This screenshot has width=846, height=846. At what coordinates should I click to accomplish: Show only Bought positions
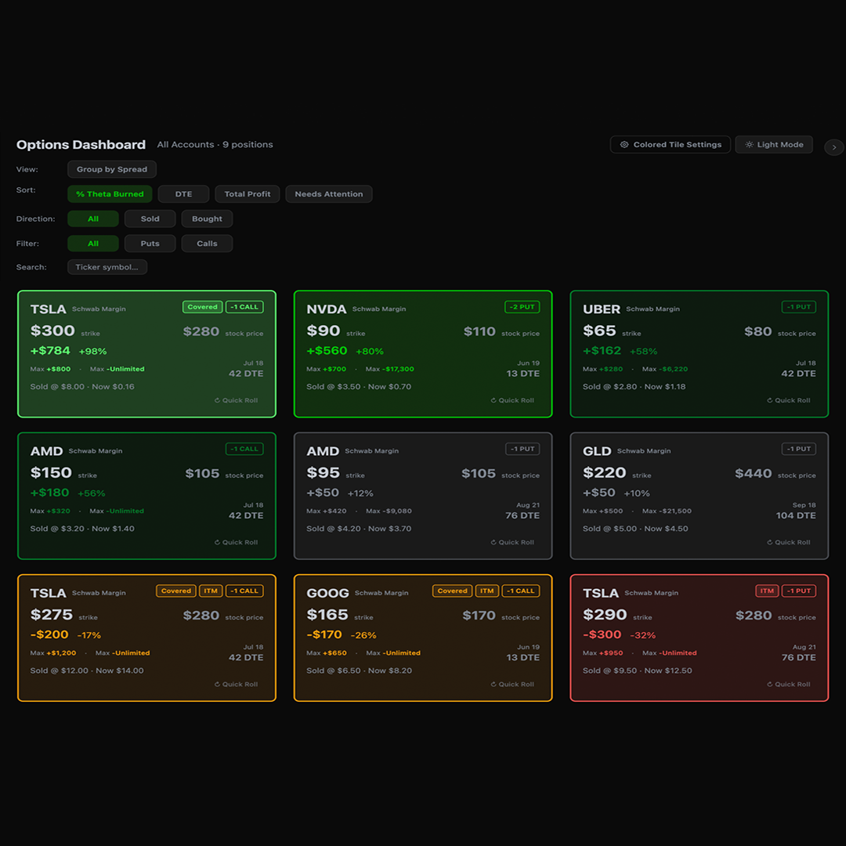click(x=207, y=219)
